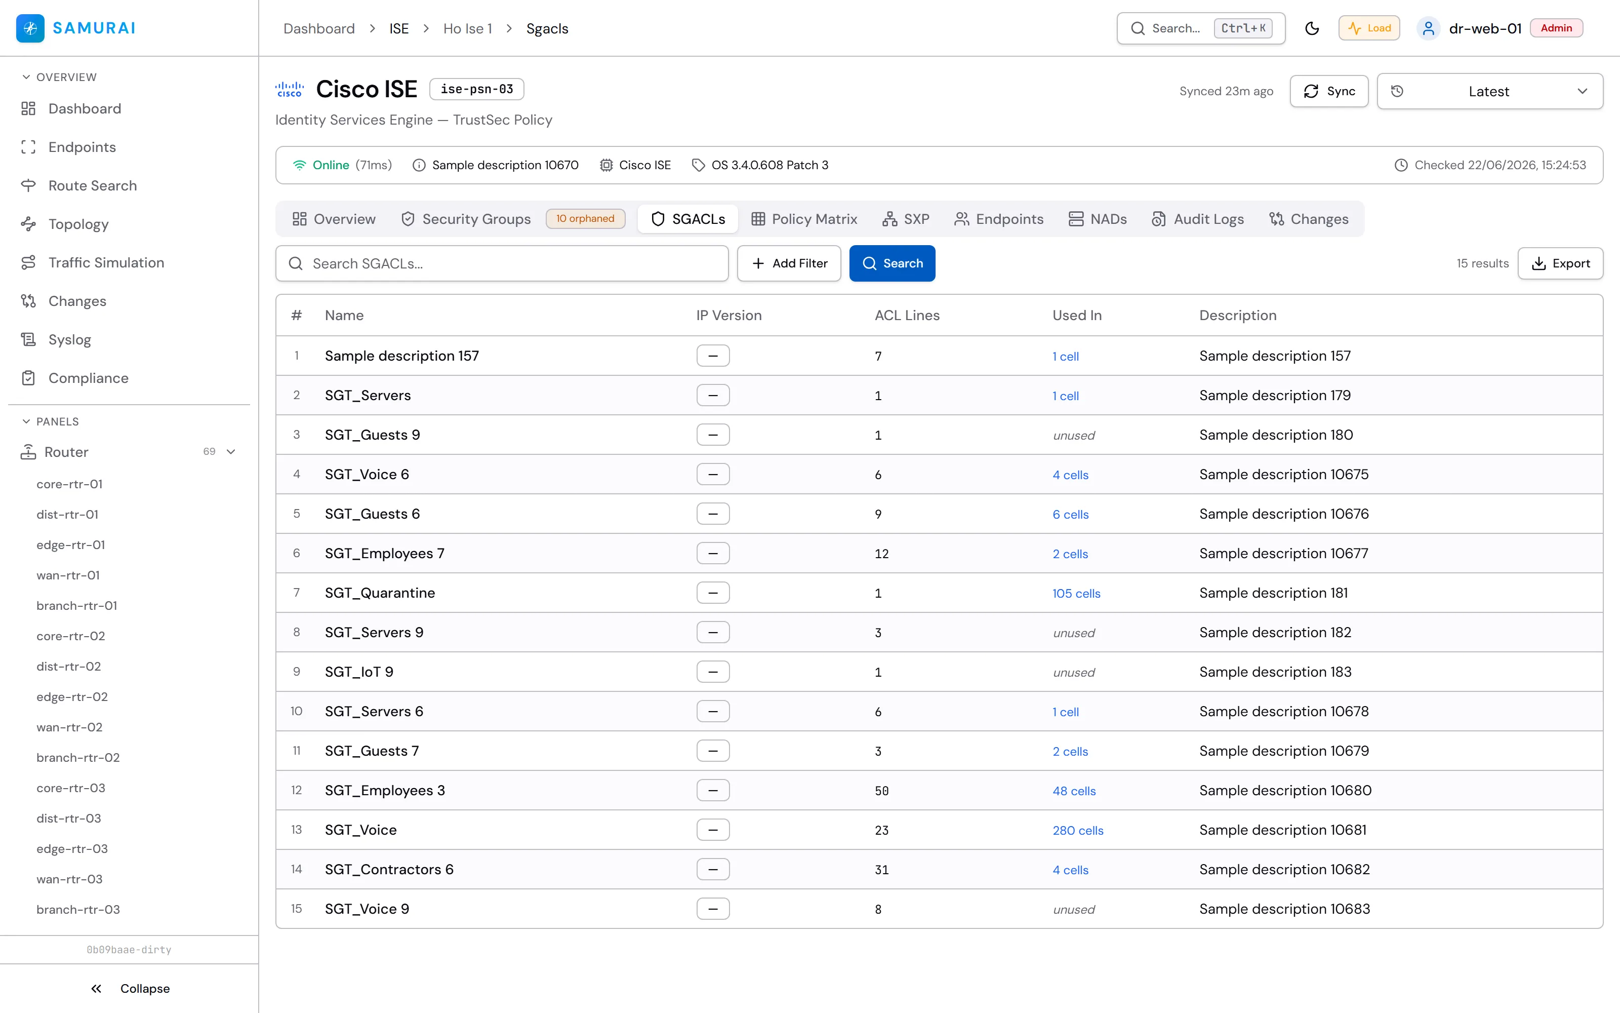Open the Audit Logs tab
1620x1013 pixels.
point(1198,219)
